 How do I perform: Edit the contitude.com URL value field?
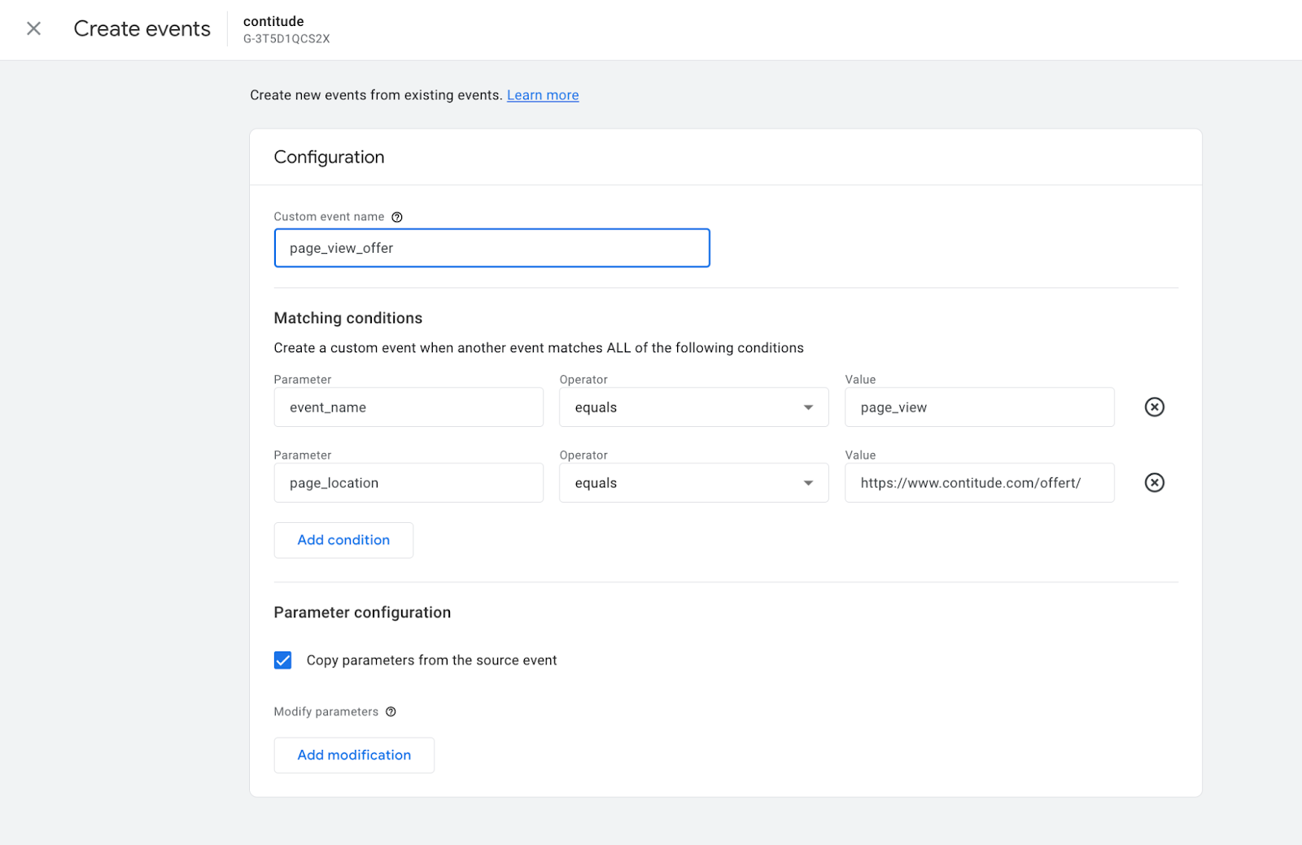(x=979, y=483)
